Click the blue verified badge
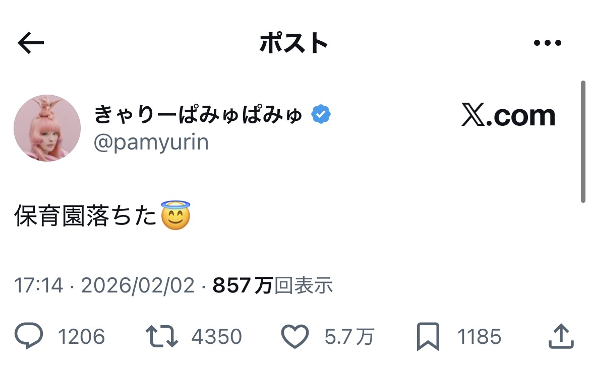Image resolution: width=590 pixels, height=372 pixels. pyautogui.click(x=321, y=115)
